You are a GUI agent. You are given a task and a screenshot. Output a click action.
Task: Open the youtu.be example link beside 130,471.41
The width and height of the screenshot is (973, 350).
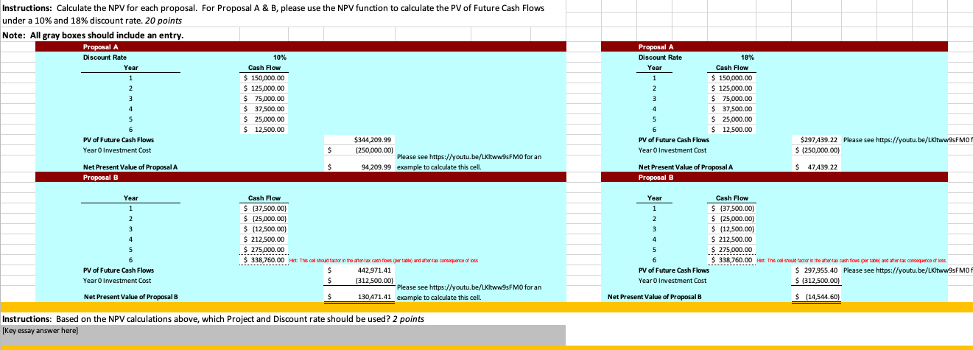(469, 293)
